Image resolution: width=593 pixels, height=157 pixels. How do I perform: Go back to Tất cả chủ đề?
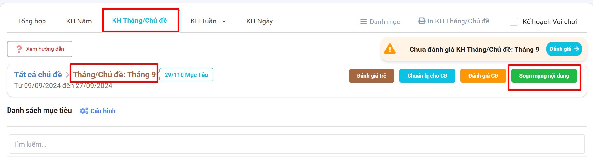click(38, 75)
